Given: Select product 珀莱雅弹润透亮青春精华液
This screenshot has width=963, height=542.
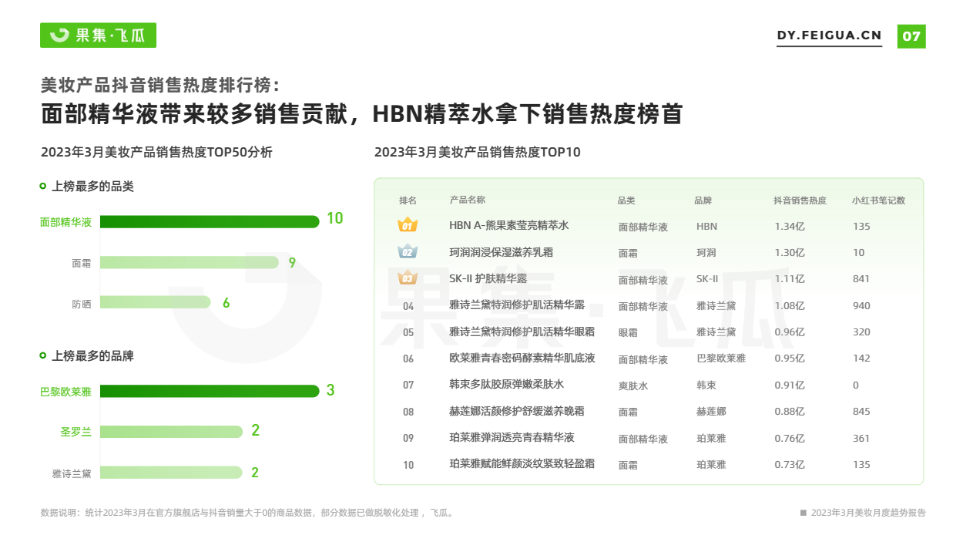Looking at the screenshot, I should [x=512, y=438].
